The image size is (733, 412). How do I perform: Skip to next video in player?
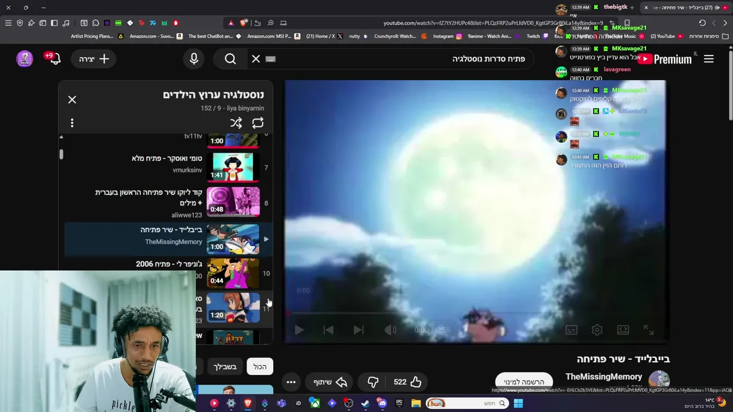pos(358,330)
